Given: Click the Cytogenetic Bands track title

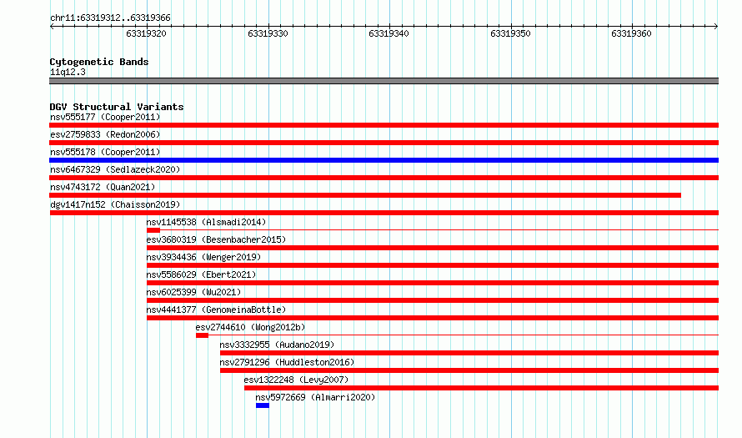Looking at the screenshot, I should click(99, 62).
